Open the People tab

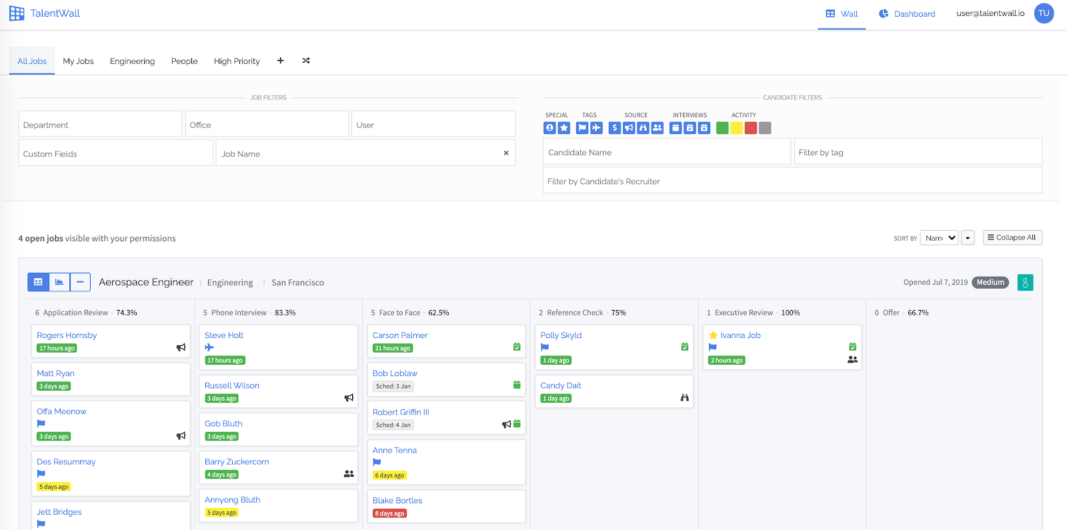pyautogui.click(x=184, y=61)
